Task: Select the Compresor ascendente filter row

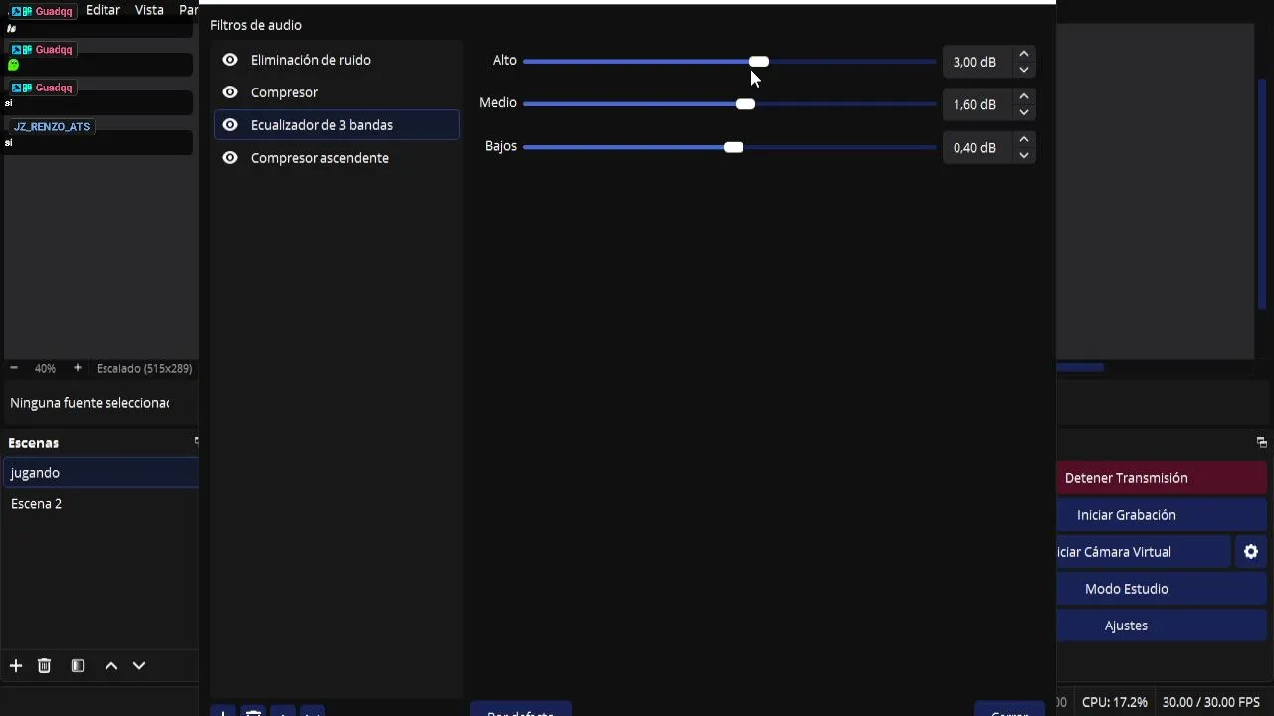Action: 336,158
